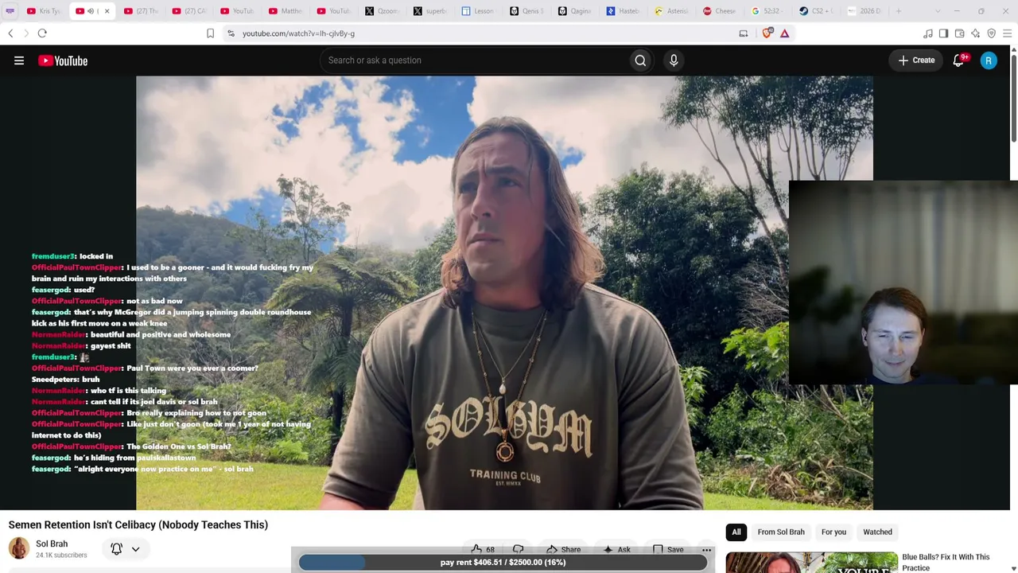Switch to the Lesson tab
The height and width of the screenshot is (573, 1018).
479,11
